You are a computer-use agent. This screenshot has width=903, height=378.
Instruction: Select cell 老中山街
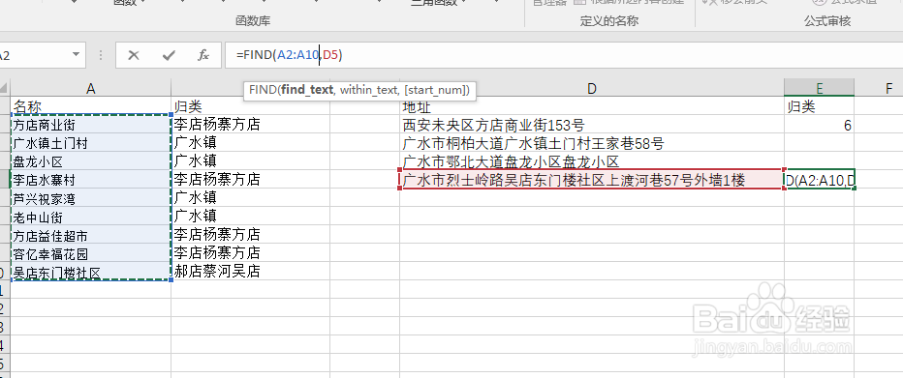(x=90, y=217)
